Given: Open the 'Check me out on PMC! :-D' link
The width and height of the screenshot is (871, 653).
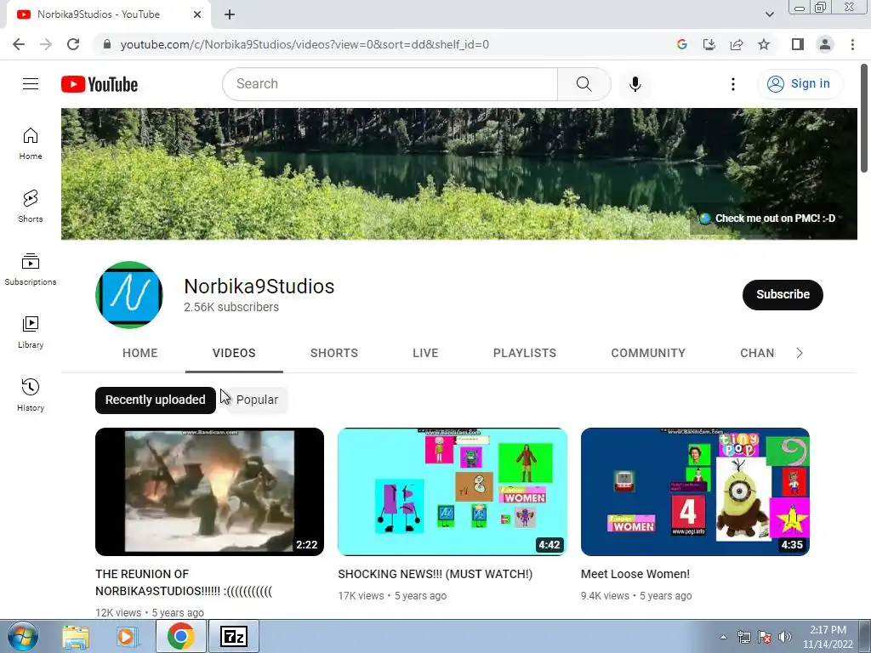Looking at the screenshot, I should coord(767,219).
